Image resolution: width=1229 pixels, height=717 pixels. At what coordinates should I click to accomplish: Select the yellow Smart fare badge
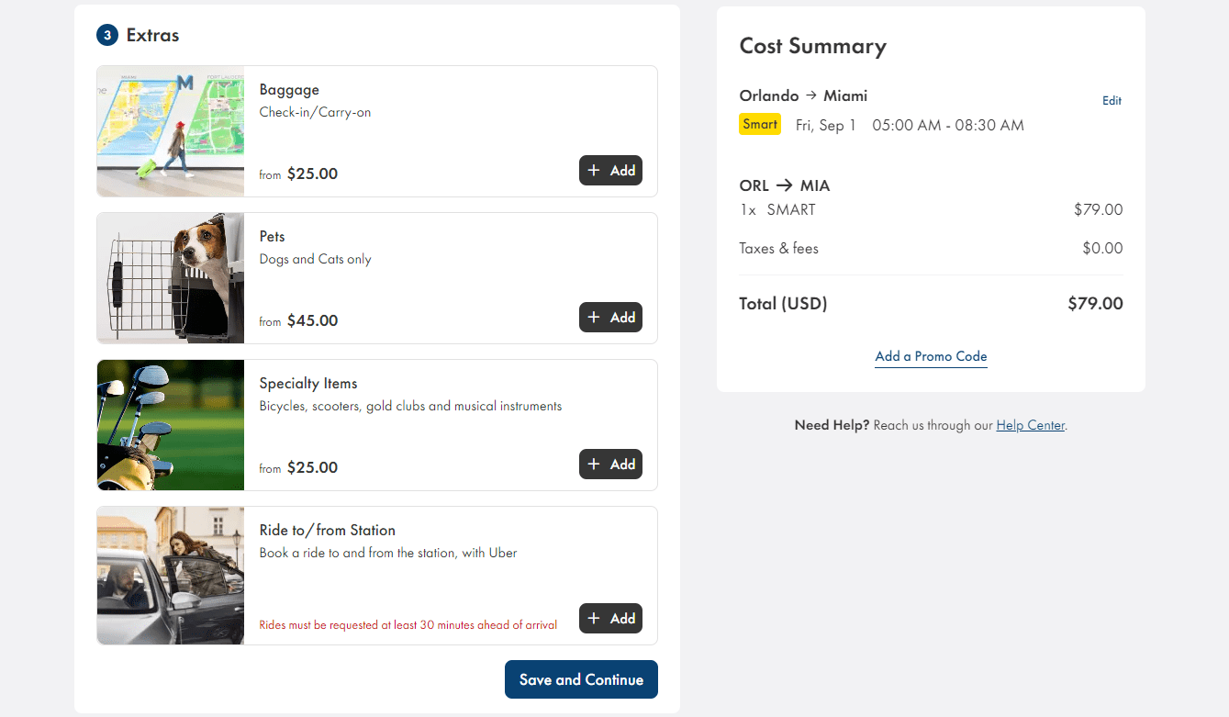(x=759, y=124)
